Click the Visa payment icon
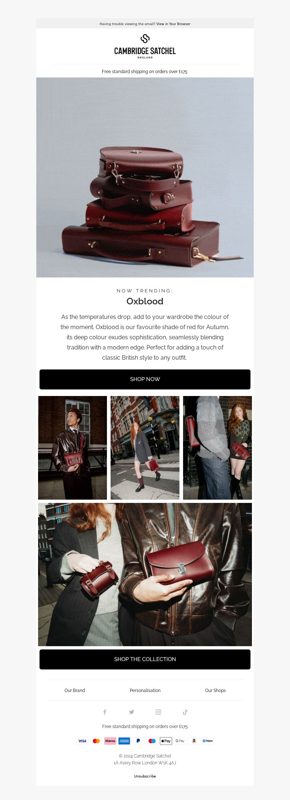The width and height of the screenshot is (290, 800). [x=82, y=741]
